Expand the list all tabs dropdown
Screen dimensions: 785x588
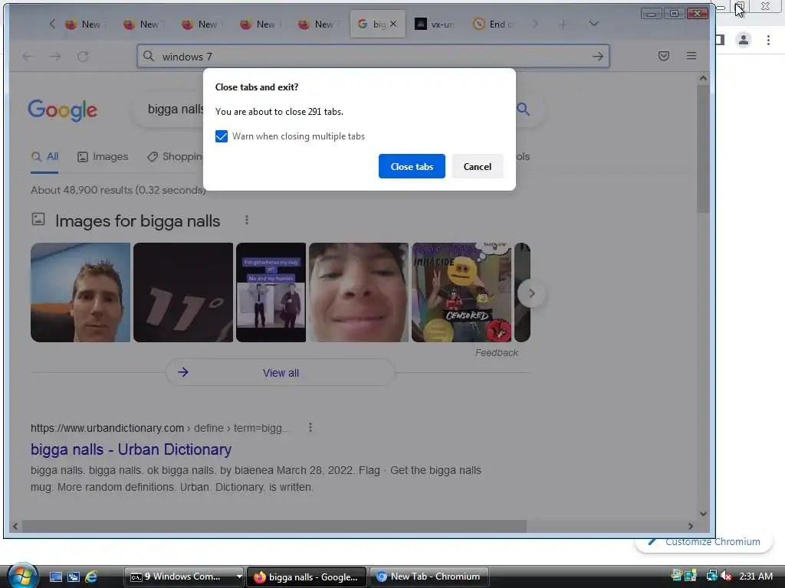coord(594,24)
